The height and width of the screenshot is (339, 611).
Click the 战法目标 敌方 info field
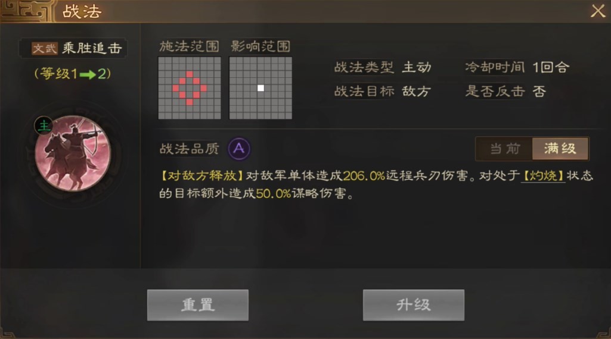coord(383,92)
